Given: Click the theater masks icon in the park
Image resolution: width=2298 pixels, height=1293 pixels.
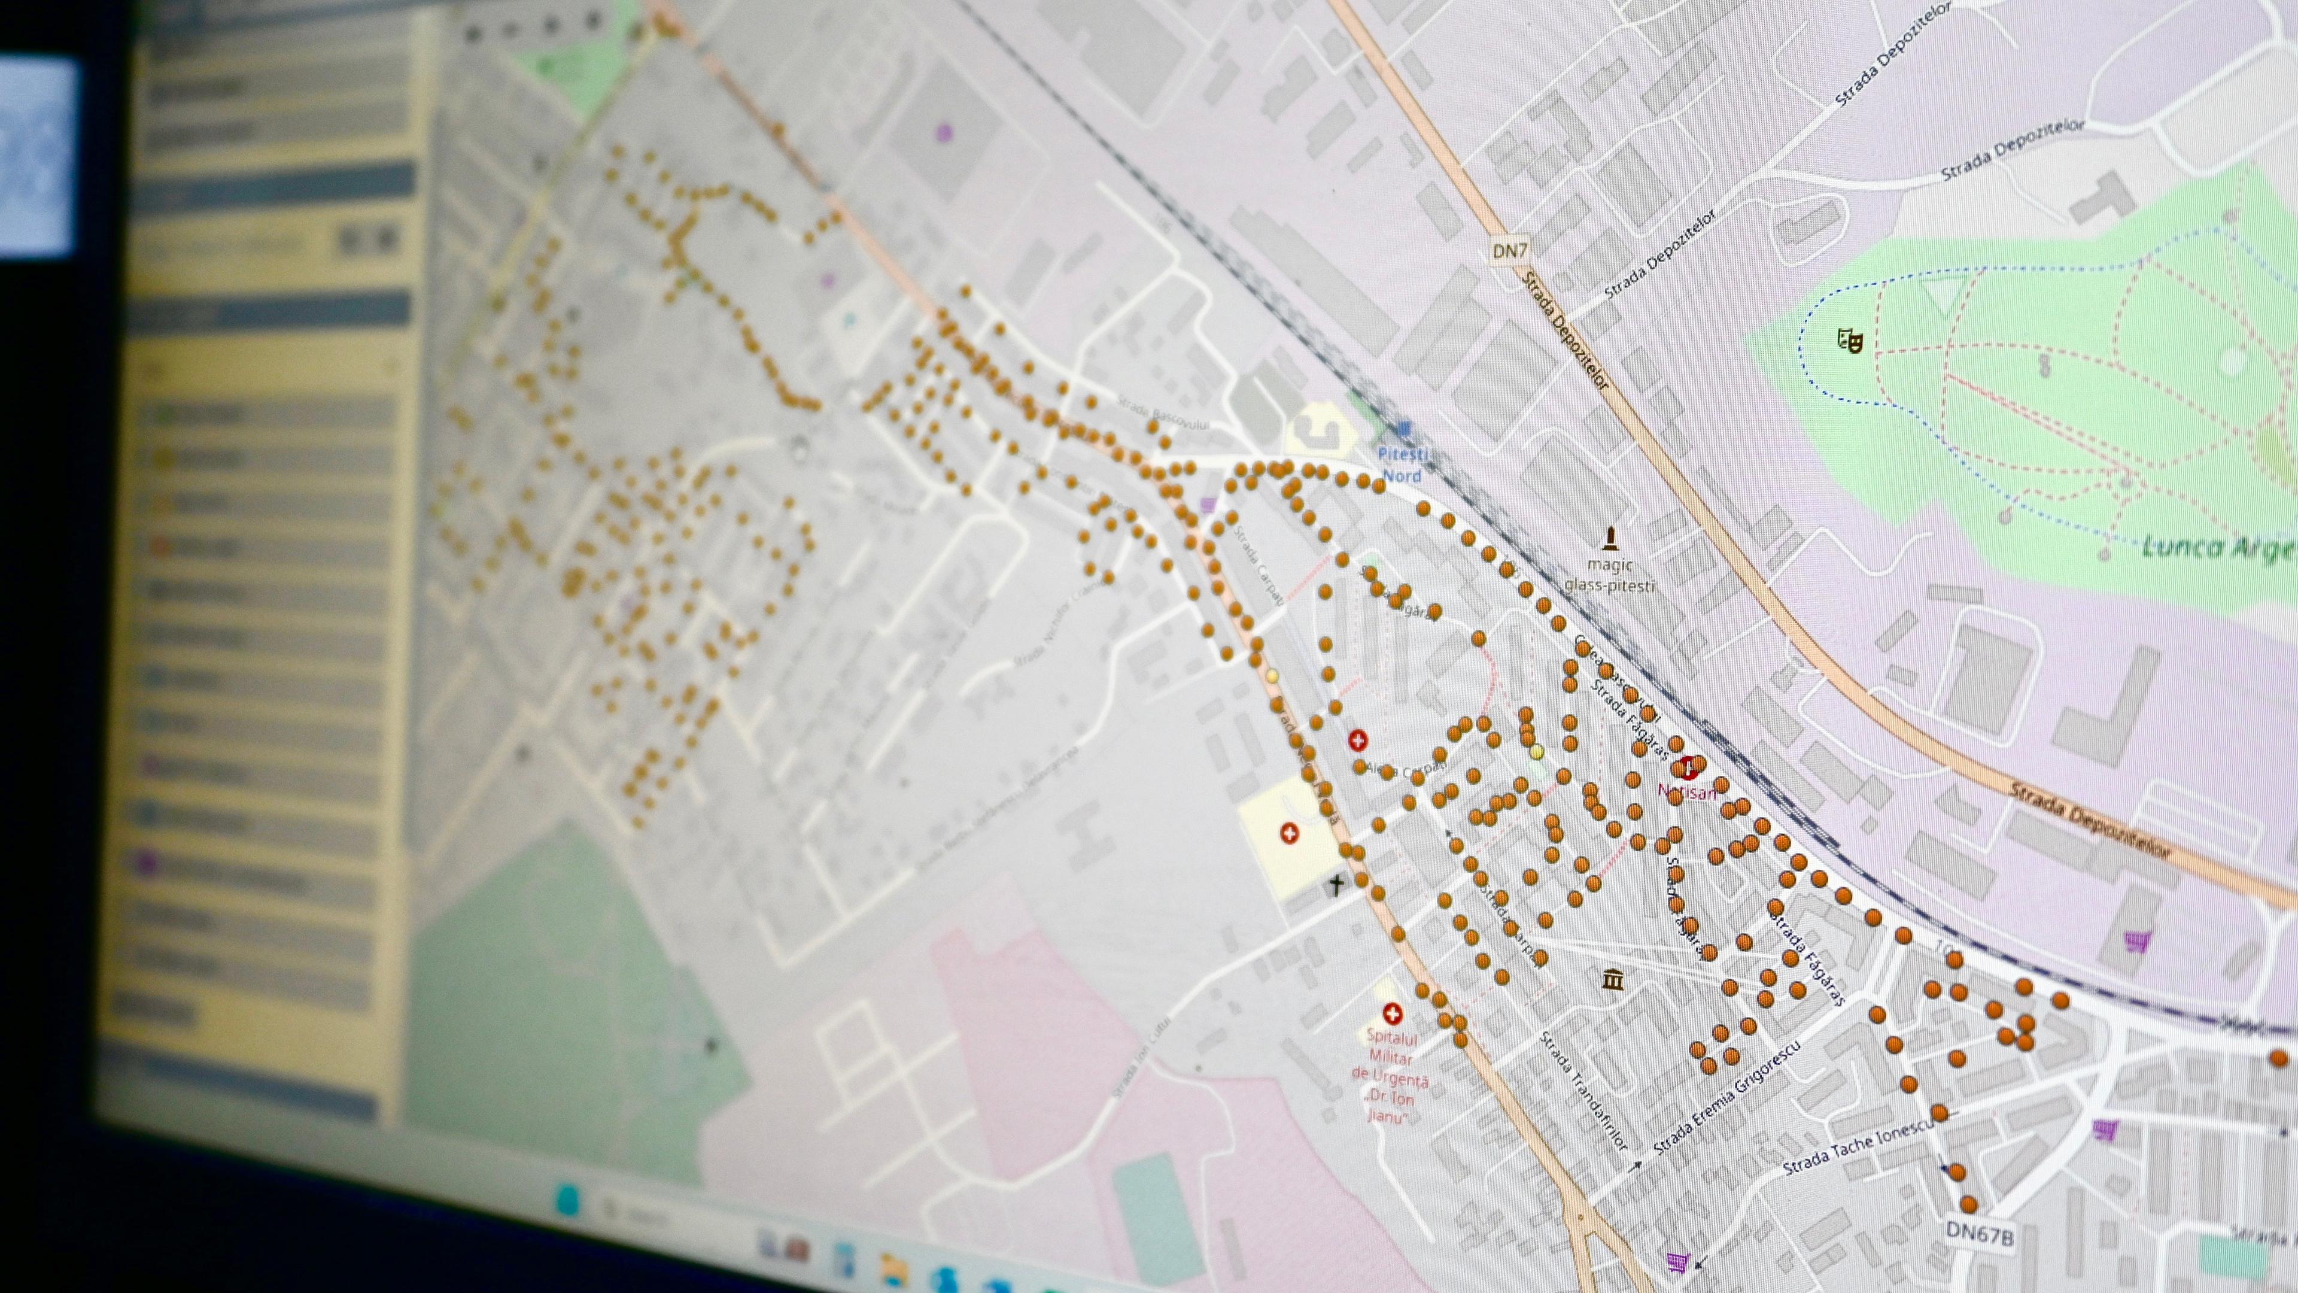Looking at the screenshot, I should tap(1850, 340).
